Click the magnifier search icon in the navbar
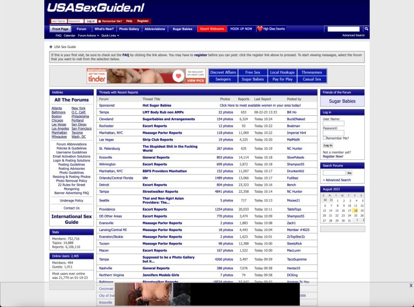Screen dimensions: 414x307 (x=366, y=29)
